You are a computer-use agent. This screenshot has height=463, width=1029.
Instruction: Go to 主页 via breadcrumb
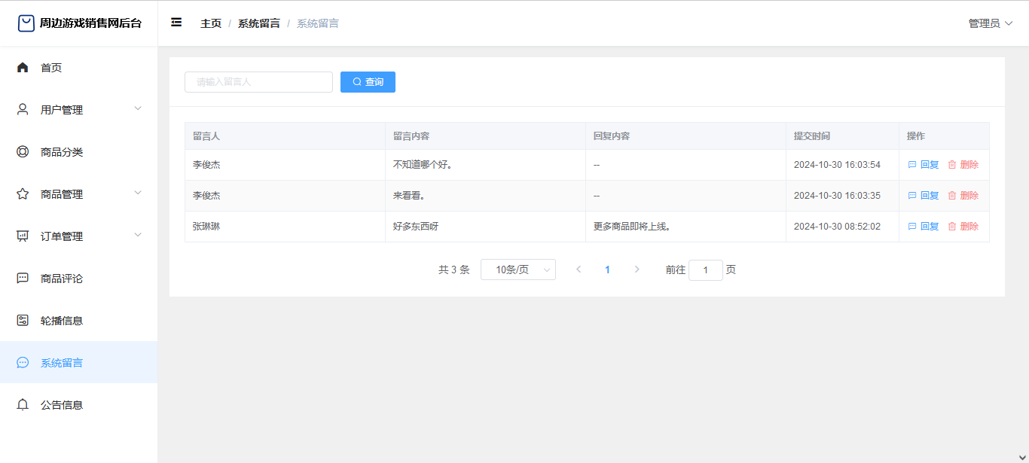211,23
